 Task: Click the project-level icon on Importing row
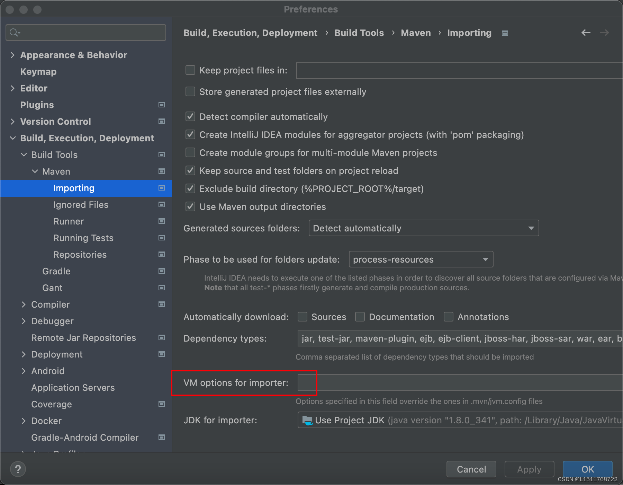161,188
